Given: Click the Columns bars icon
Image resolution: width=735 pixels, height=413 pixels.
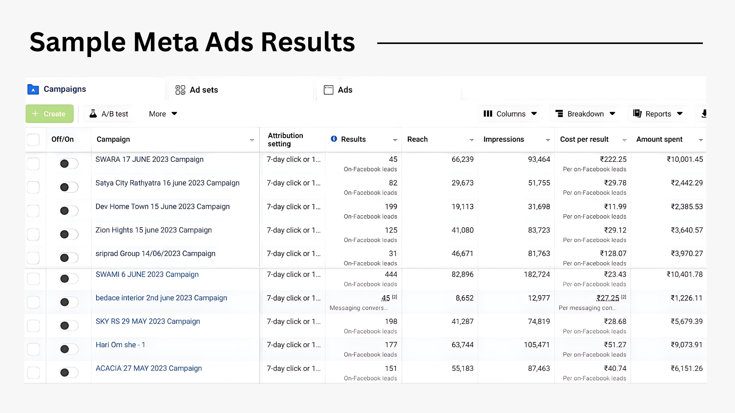Looking at the screenshot, I should point(488,114).
